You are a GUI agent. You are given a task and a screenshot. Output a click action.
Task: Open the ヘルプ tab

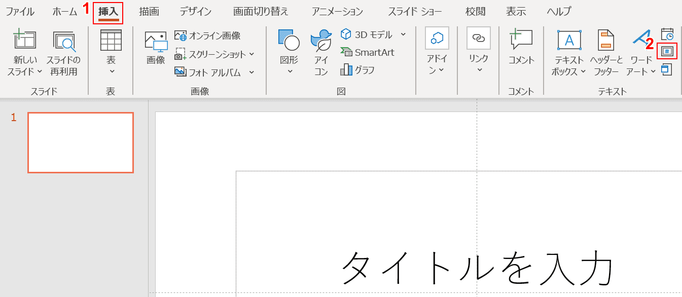[x=559, y=11]
